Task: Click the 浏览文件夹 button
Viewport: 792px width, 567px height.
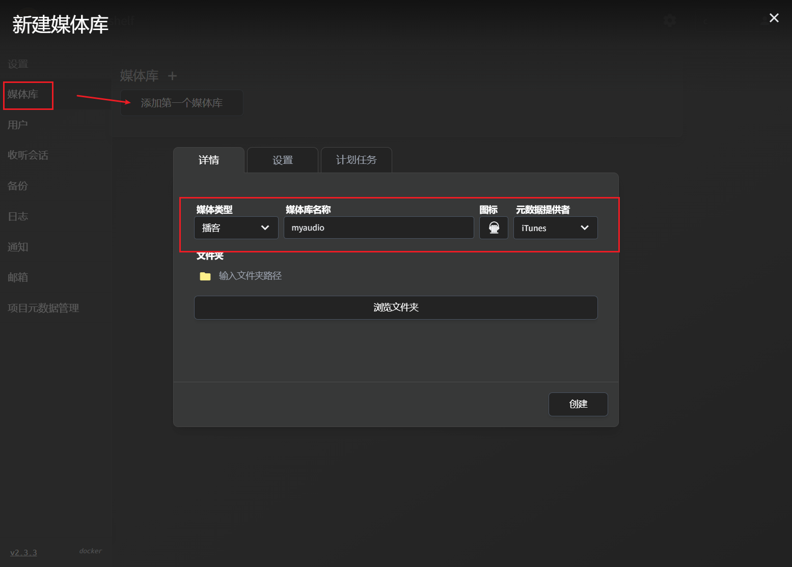Action: pos(396,307)
